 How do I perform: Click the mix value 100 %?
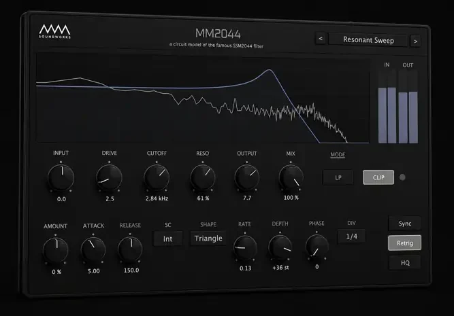coord(291,198)
